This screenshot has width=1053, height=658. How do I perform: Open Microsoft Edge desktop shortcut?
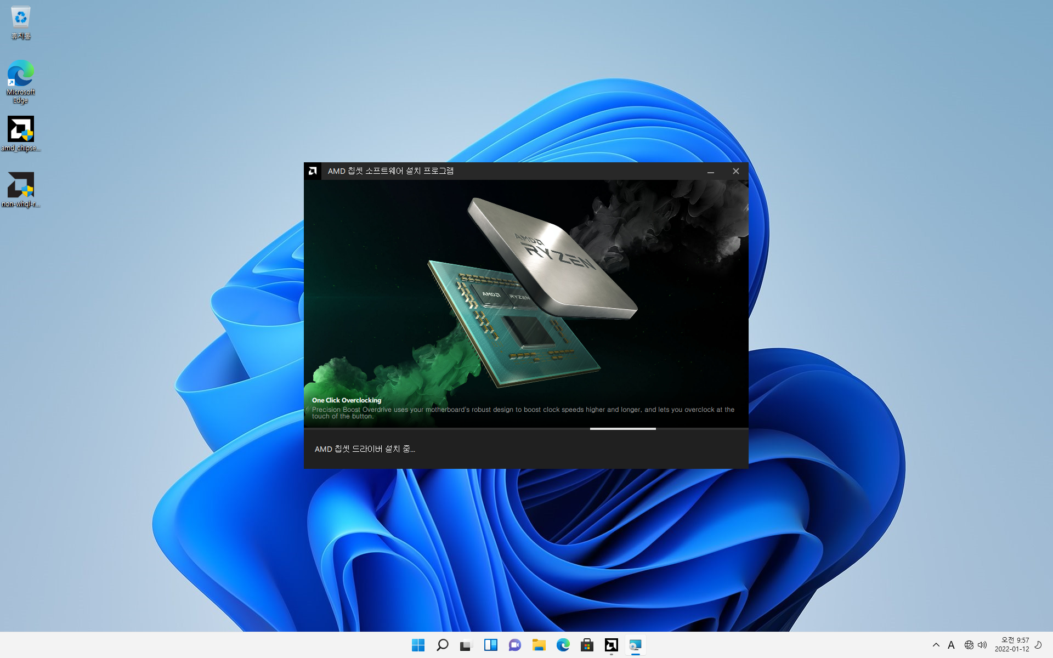20,80
